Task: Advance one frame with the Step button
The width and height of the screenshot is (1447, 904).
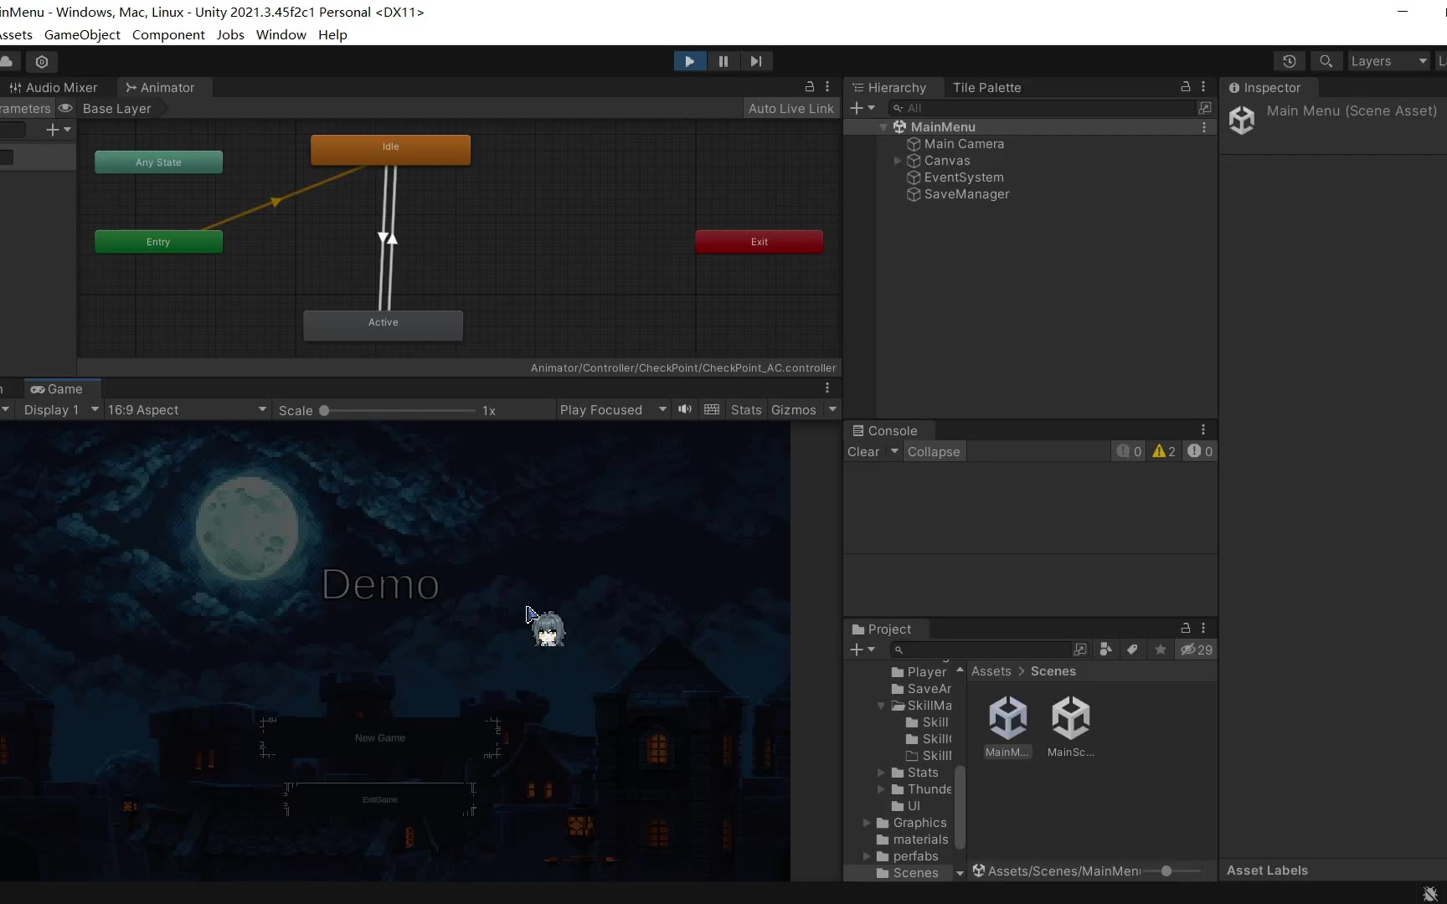Action: coord(756,61)
